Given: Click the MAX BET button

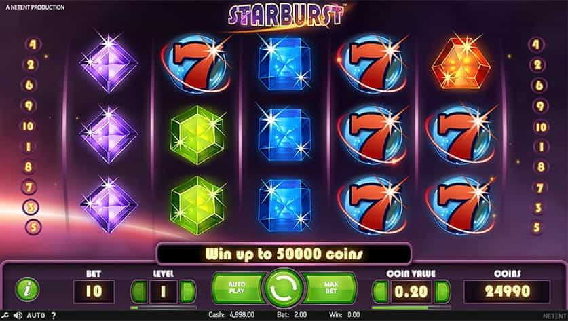Looking at the screenshot, I should [330, 288].
